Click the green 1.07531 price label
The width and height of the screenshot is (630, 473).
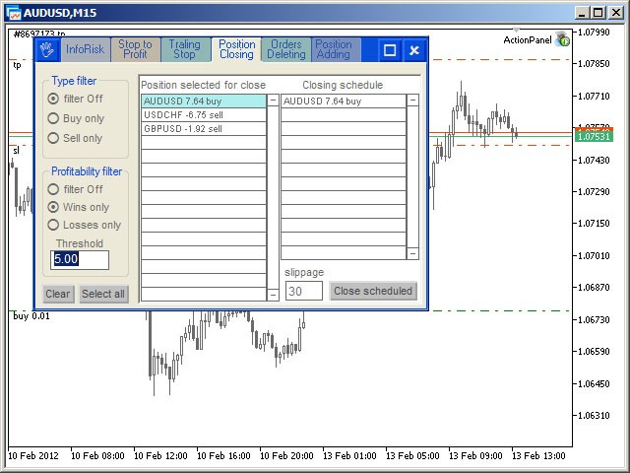pos(594,137)
